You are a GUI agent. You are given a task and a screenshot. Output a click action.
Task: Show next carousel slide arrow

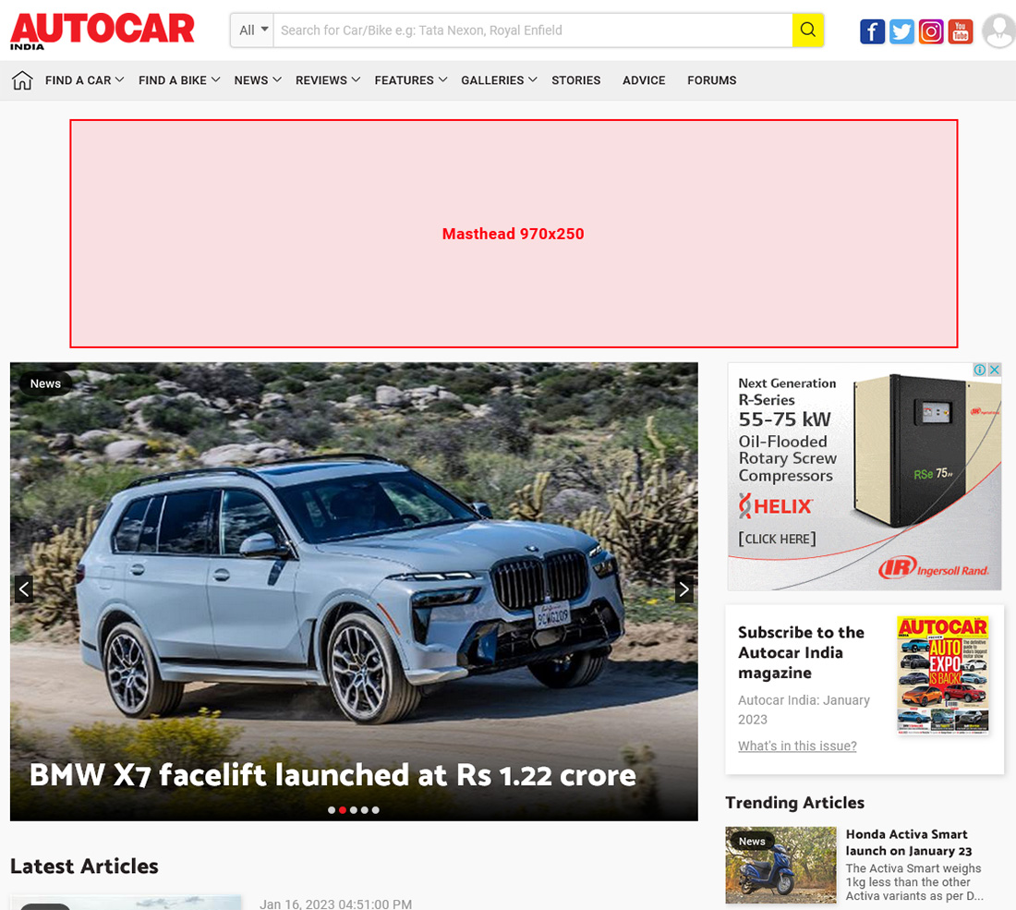[684, 589]
